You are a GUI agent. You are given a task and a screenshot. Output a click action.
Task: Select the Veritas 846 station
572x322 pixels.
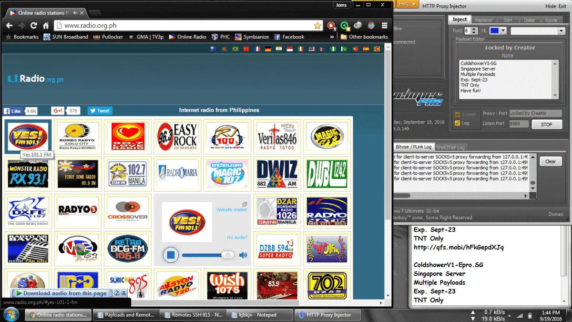pos(276,136)
